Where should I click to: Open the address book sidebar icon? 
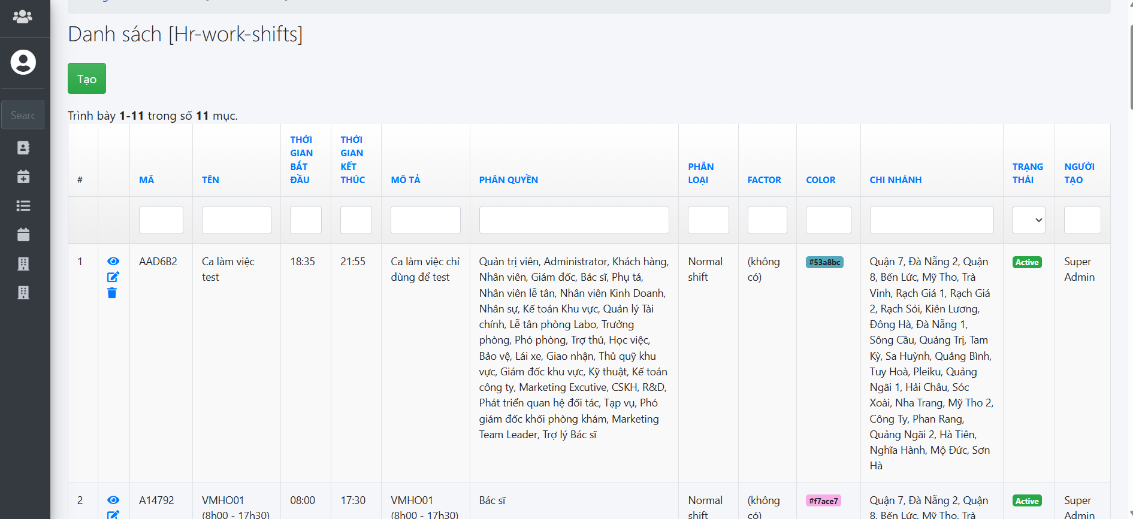[23, 148]
